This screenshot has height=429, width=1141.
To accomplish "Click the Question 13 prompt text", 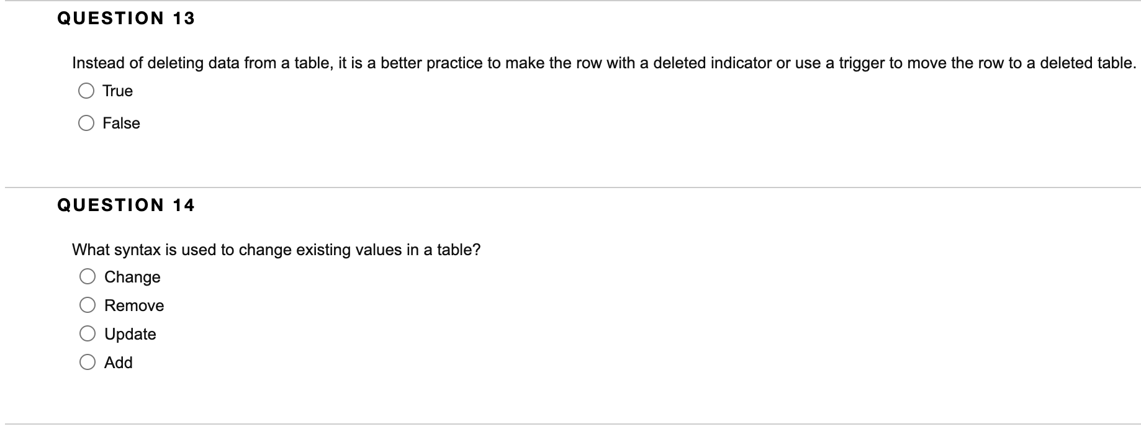I will tap(604, 62).
